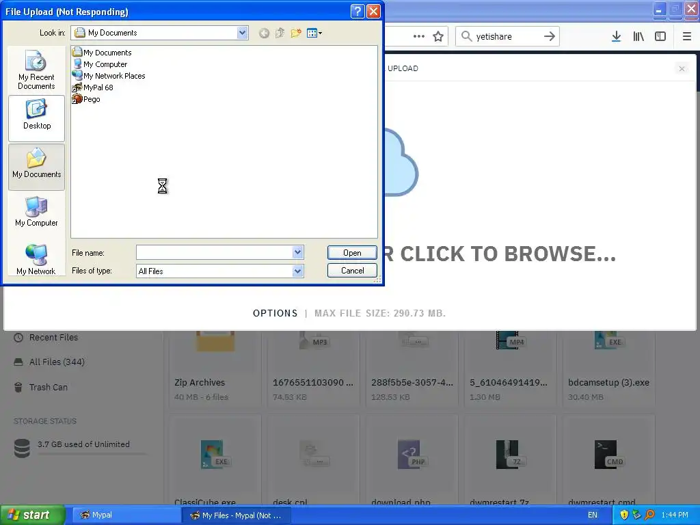Expand the Look in dropdown
Viewport: 700px width, 525px height.
242,33
